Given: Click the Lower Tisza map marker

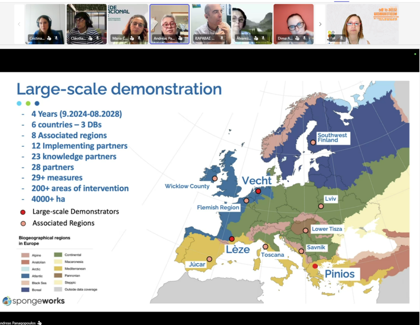Looking at the screenshot, I should [x=305, y=230].
